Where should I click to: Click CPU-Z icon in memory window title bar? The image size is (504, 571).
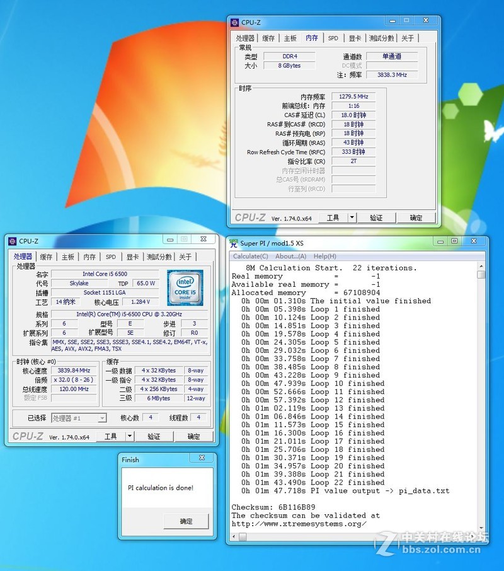coord(234,23)
